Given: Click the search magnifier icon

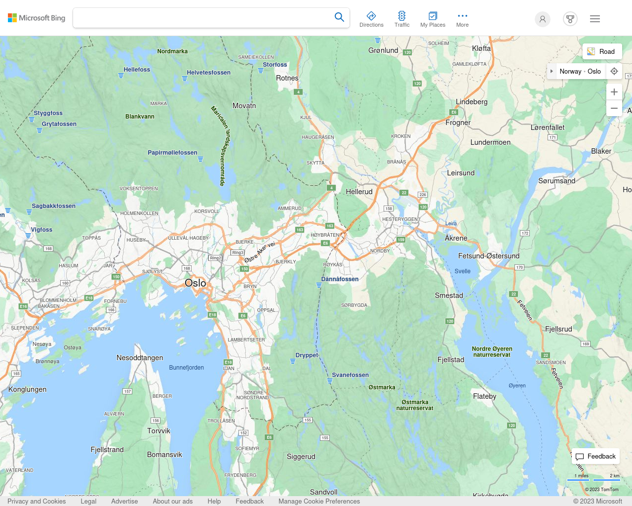Looking at the screenshot, I should [339, 17].
